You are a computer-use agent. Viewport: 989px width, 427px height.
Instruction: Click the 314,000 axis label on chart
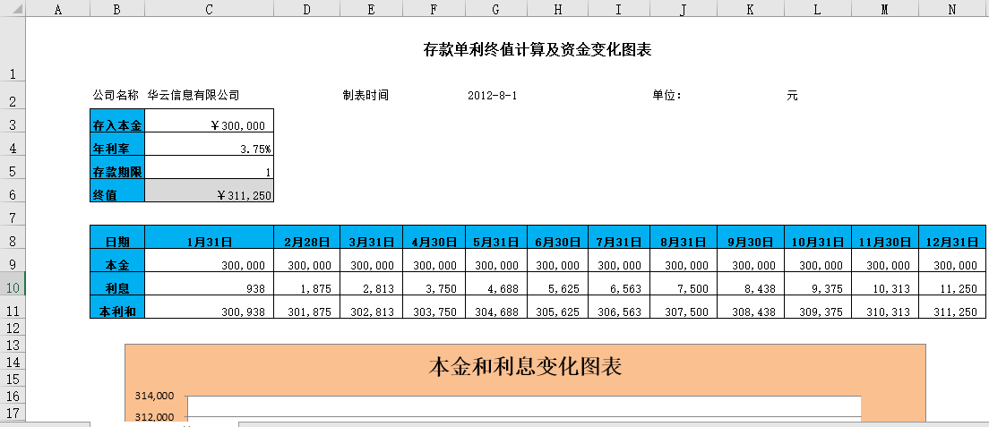coord(153,396)
